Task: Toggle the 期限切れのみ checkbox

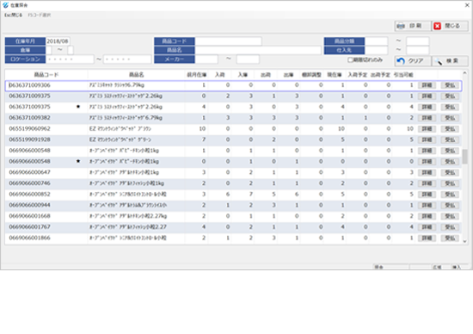Action: (x=350, y=59)
